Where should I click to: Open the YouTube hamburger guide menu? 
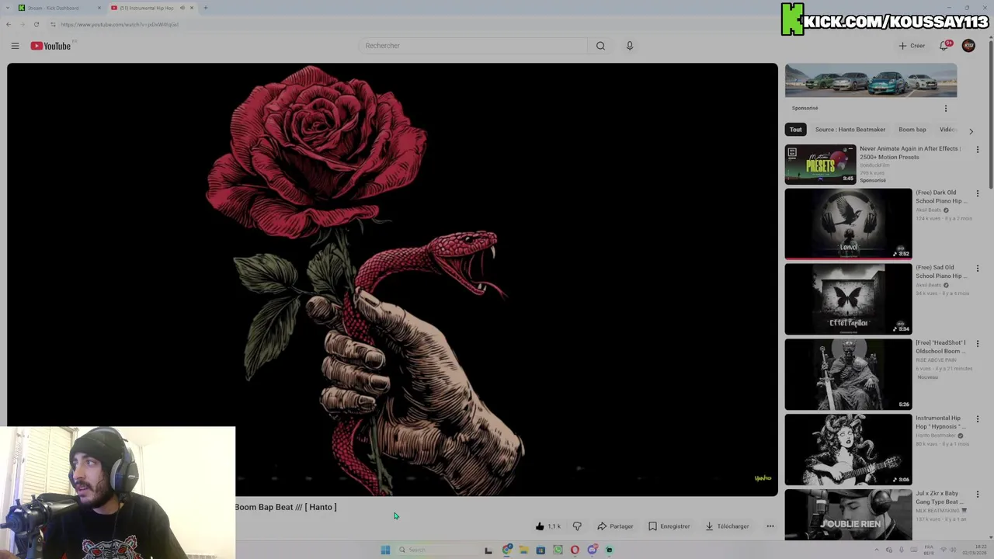point(15,46)
